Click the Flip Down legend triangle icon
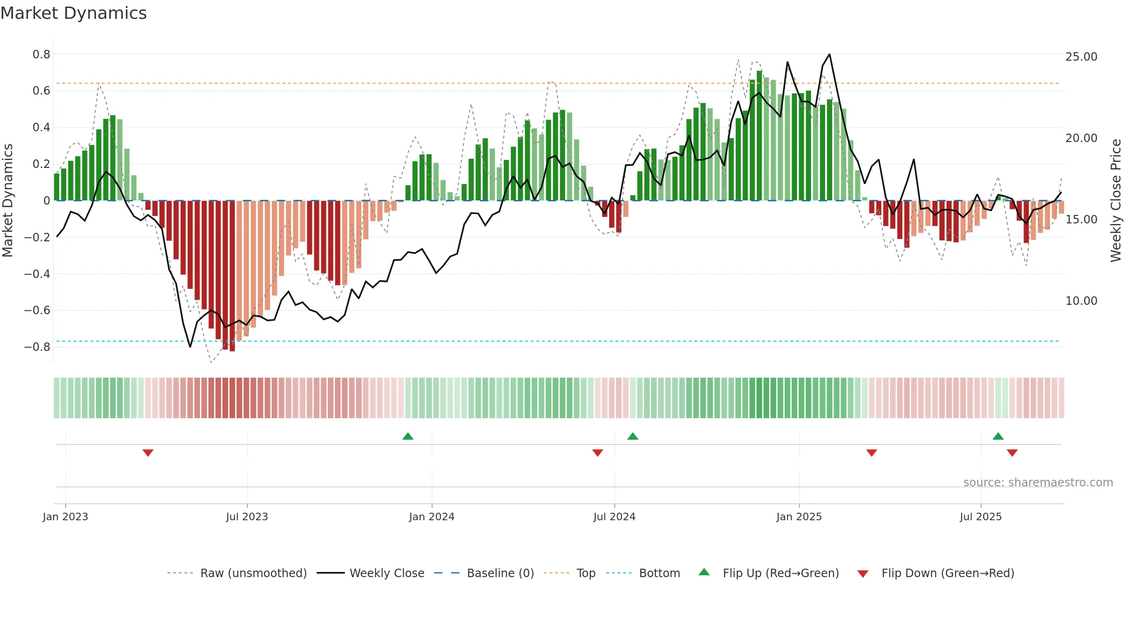The width and height of the screenshot is (1129, 635). [863, 574]
